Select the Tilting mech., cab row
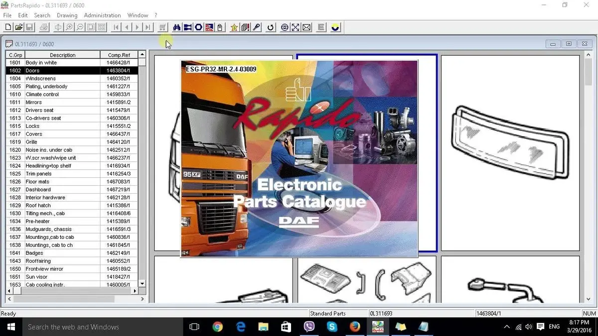 [71, 213]
